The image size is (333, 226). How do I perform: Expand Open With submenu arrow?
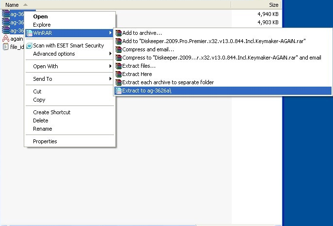(110, 66)
